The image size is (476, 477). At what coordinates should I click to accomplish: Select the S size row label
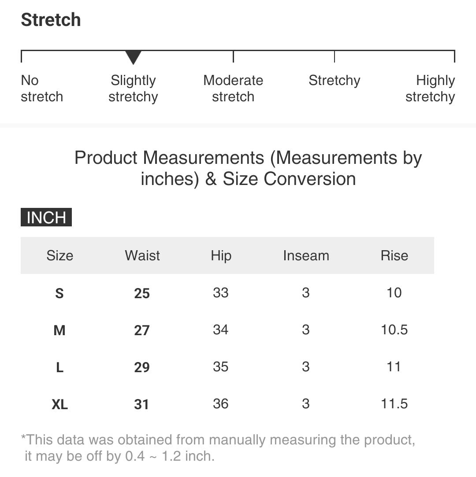(x=59, y=293)
